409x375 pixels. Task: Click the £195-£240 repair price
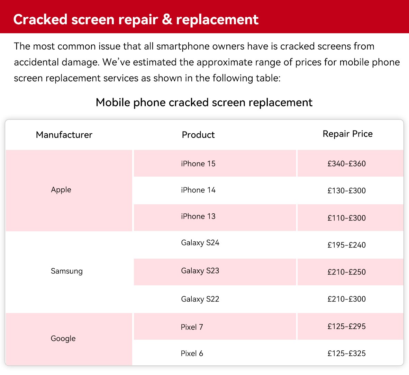[346, 245]
